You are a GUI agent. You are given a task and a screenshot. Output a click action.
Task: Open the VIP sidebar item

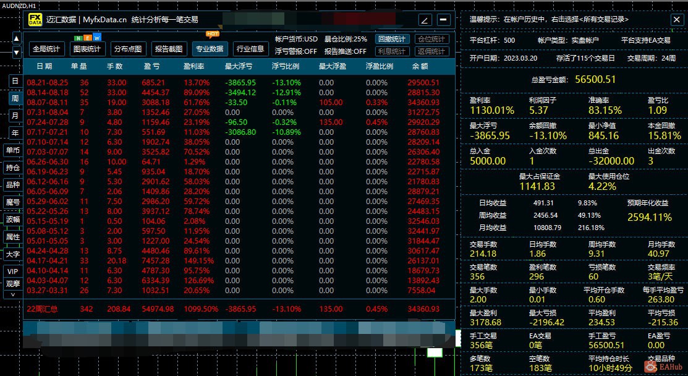[x=13, y=271]
